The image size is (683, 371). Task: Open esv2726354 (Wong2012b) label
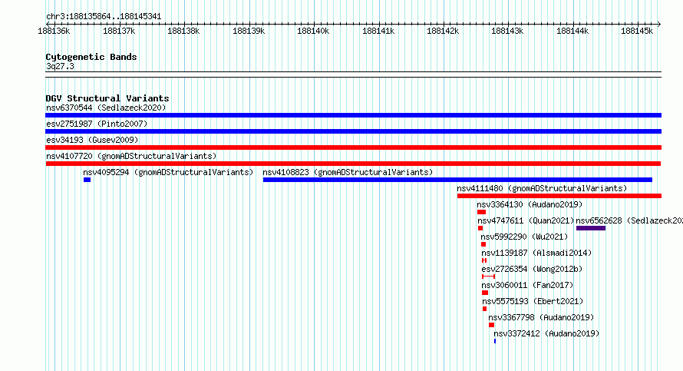pyautogui.click(x=532, y=269)
